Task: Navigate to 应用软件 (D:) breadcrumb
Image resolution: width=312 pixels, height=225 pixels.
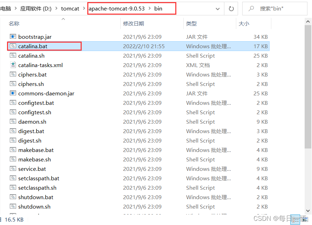Action: click(x=36, y=8)
